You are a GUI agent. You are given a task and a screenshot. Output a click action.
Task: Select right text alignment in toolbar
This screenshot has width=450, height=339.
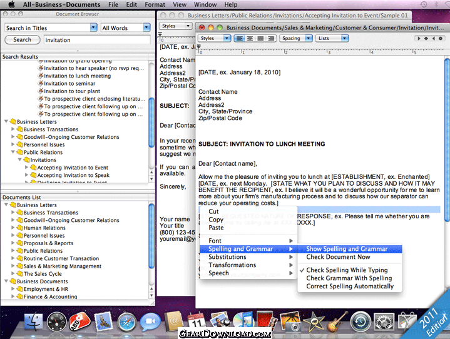pyautogui.click(x=271, y=38)
